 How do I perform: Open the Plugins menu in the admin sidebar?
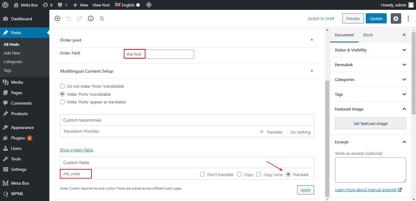coord(18,138)
